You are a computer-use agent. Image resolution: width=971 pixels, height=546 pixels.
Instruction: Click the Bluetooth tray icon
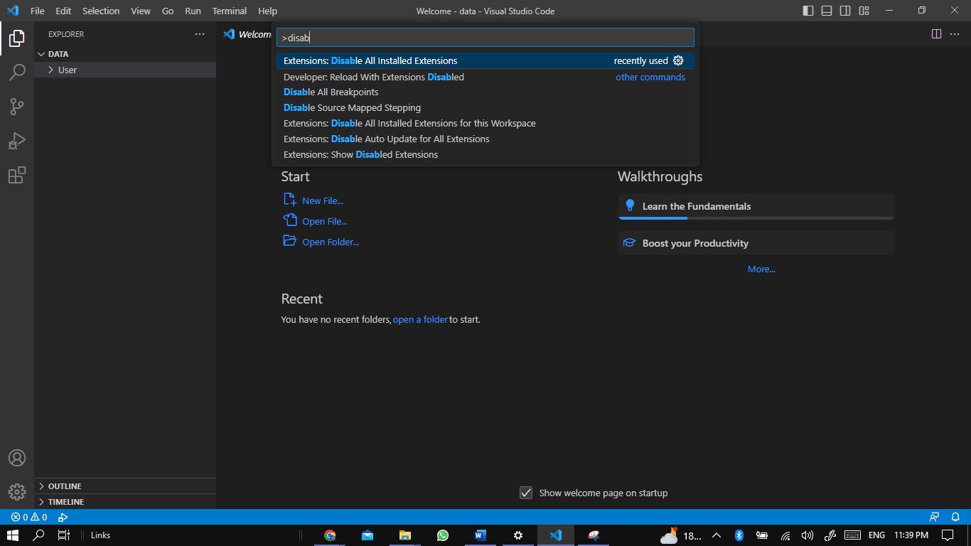[x=739, y=535]
